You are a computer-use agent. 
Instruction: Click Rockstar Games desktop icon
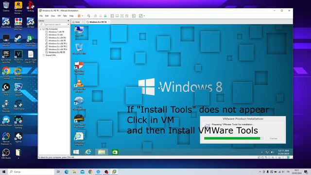click(18, 8)
